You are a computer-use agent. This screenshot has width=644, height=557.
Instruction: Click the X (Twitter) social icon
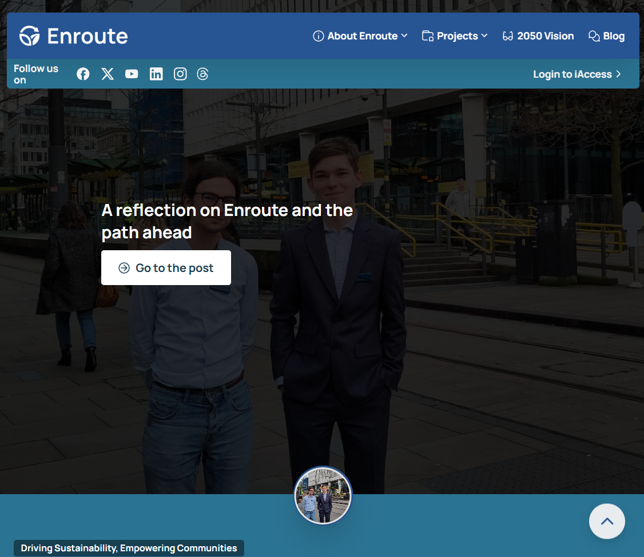point(108,74)
